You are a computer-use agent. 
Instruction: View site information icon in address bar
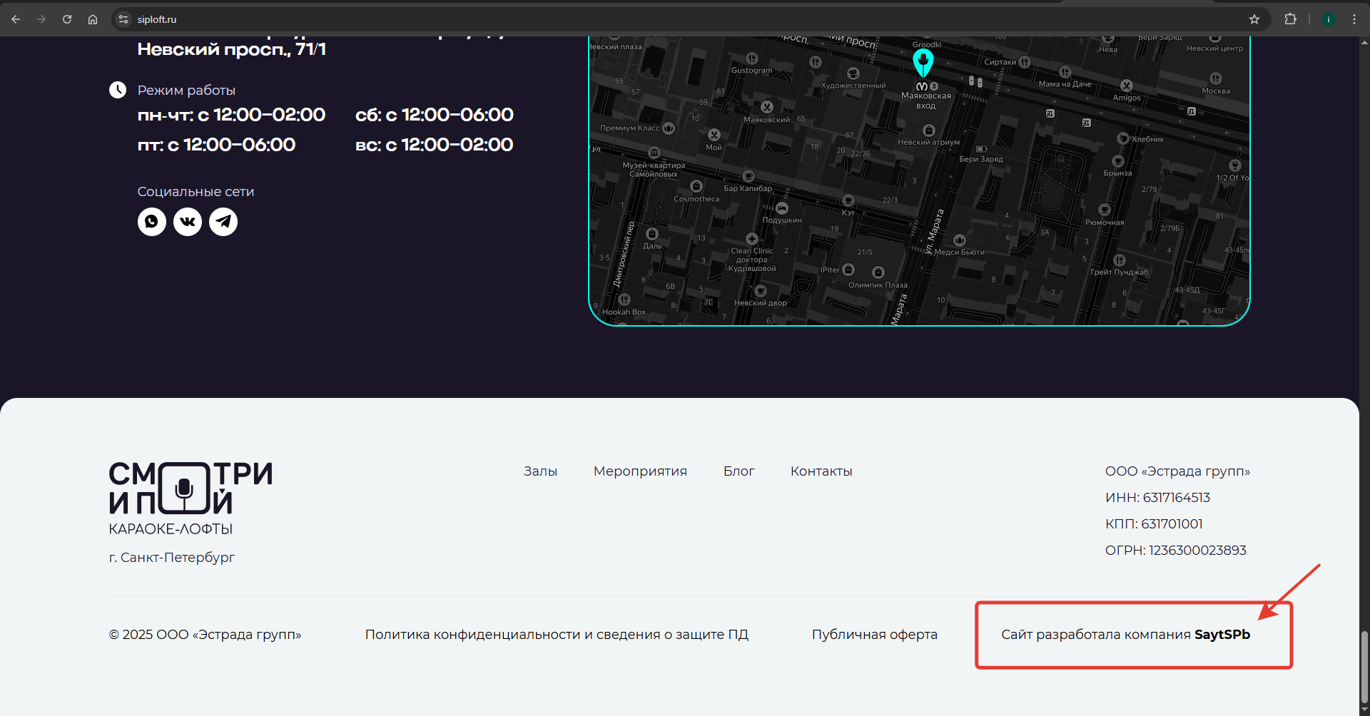coord(123,19)
